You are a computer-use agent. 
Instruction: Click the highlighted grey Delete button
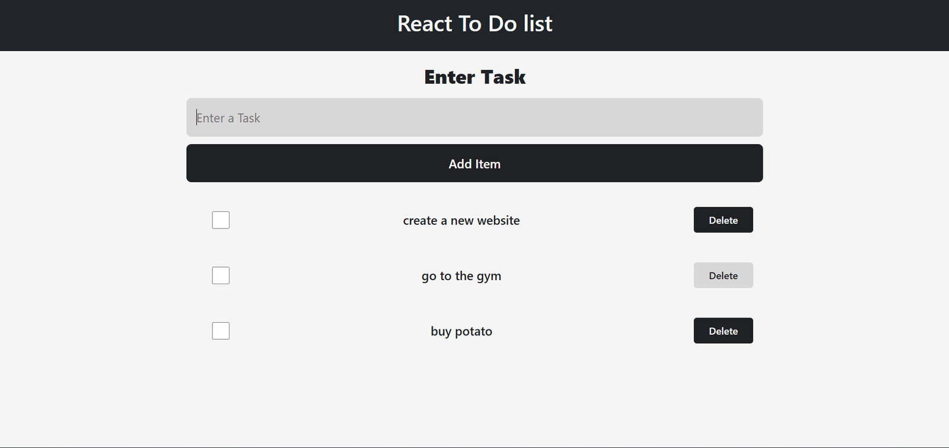pos(723,275)
